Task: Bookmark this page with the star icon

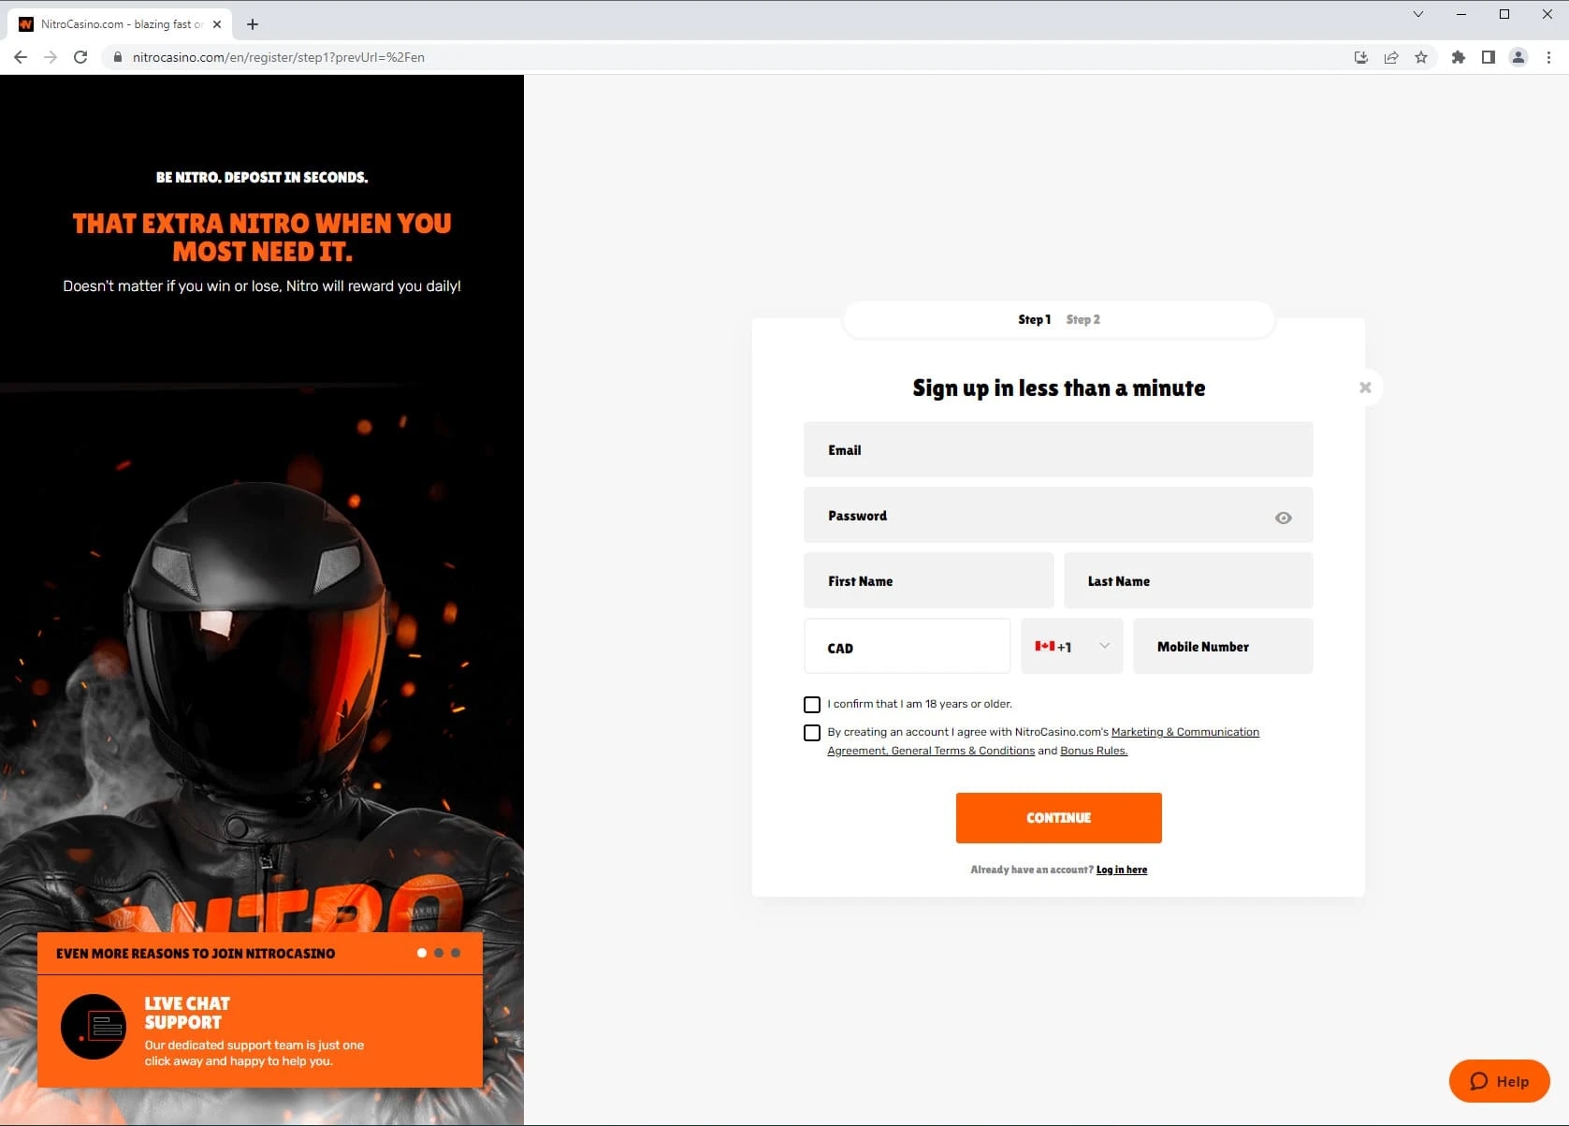Action: (x=1421, y=57)
